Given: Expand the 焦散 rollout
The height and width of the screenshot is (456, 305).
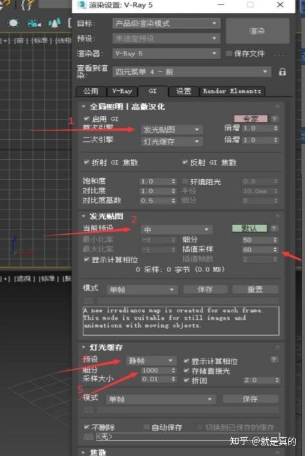Looking at the screenshot, I should pyautogui.click(x=83, y=452).
